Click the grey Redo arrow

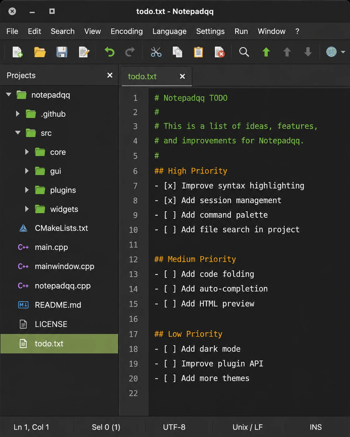tap(130, 52)
